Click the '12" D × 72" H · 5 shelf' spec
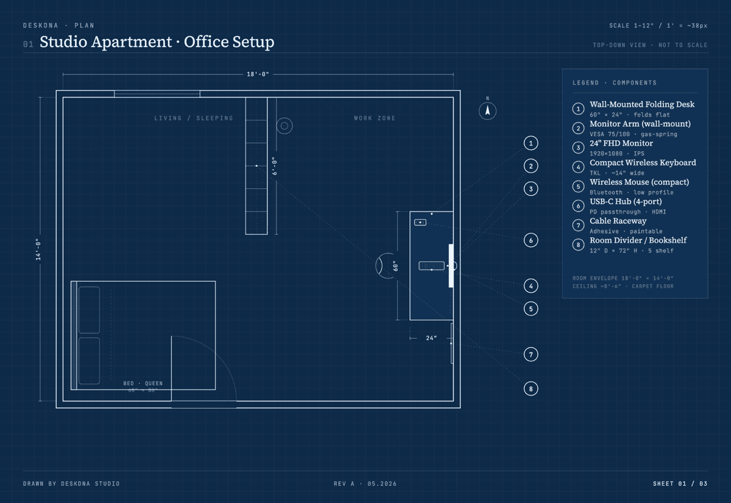The height and width of the screenshot is (503, 731). 632,251
